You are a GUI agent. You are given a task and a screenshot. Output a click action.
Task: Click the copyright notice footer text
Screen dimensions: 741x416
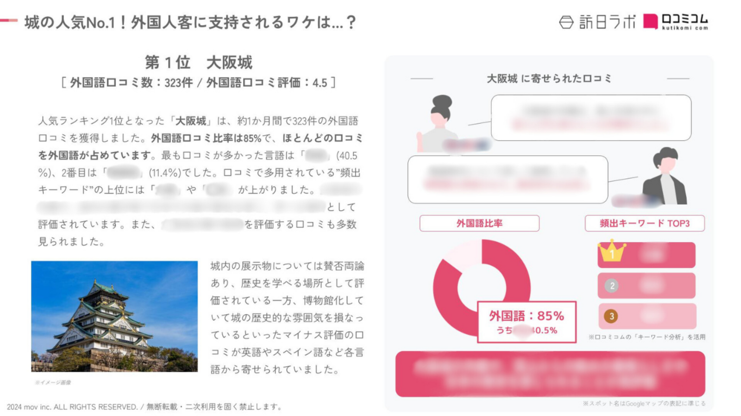coord(144,407)
